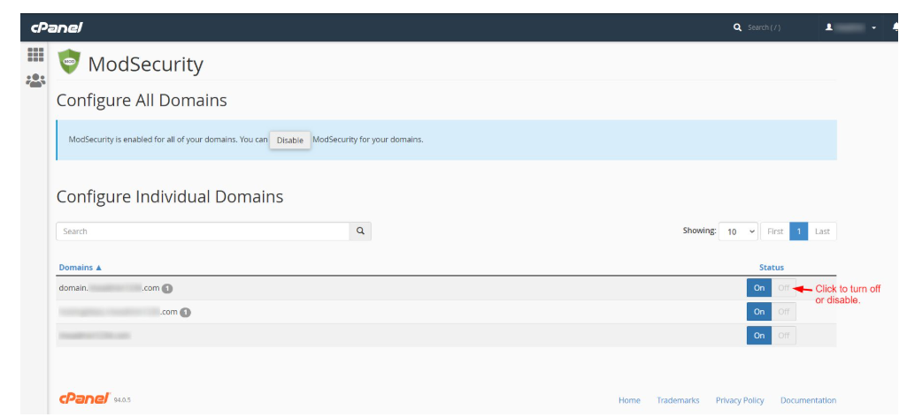
Task: Click the Disable button for all domains
Action: click(289, 140)
